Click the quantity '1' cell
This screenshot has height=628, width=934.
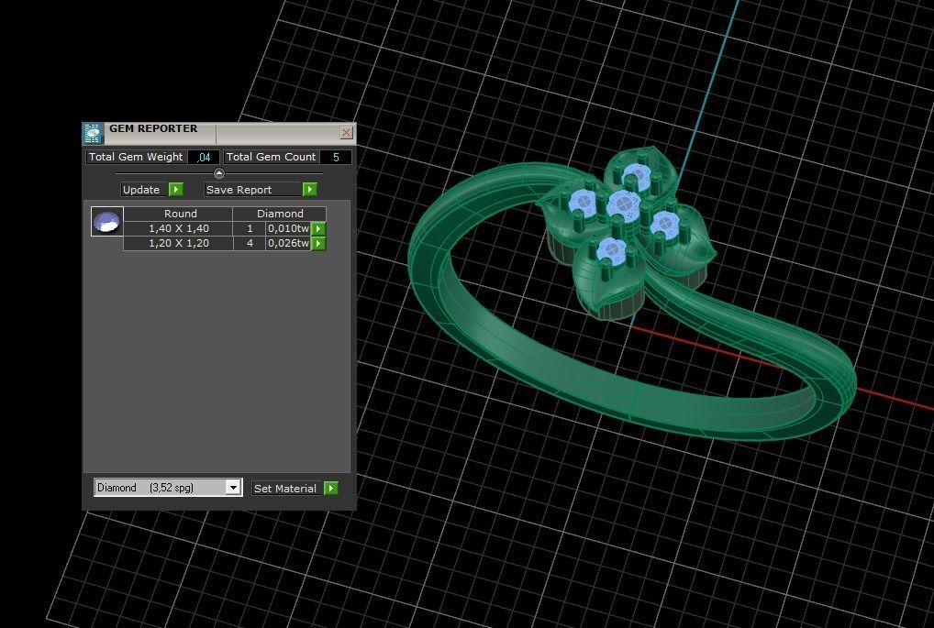click(x=250, y=228)
